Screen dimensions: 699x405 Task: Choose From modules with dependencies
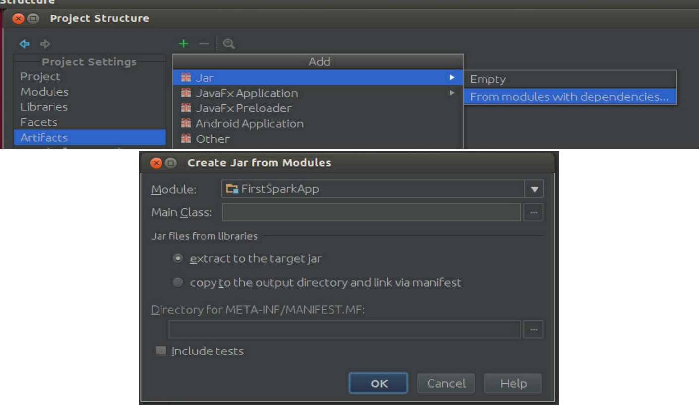pos(569,97)
